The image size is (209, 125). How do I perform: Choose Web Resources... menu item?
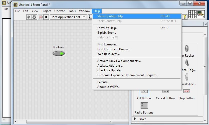[x=137, y=54]
